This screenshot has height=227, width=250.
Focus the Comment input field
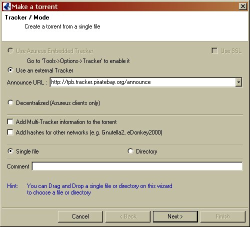137,166
